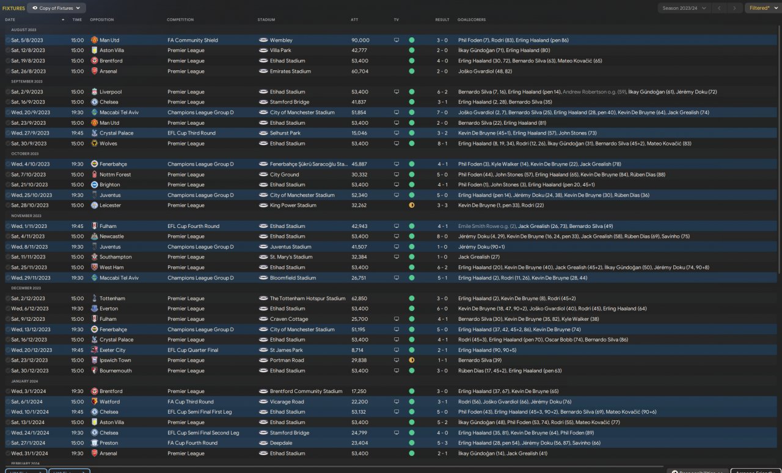Image resolution: width=782 pixels, height=473 pixels.
Task: Open the Newcastle club crest
Action: pos(94,237)
